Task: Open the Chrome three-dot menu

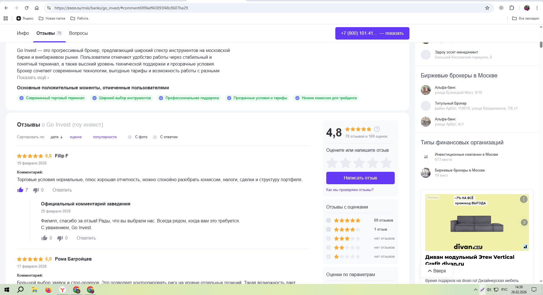Action: 537,8
